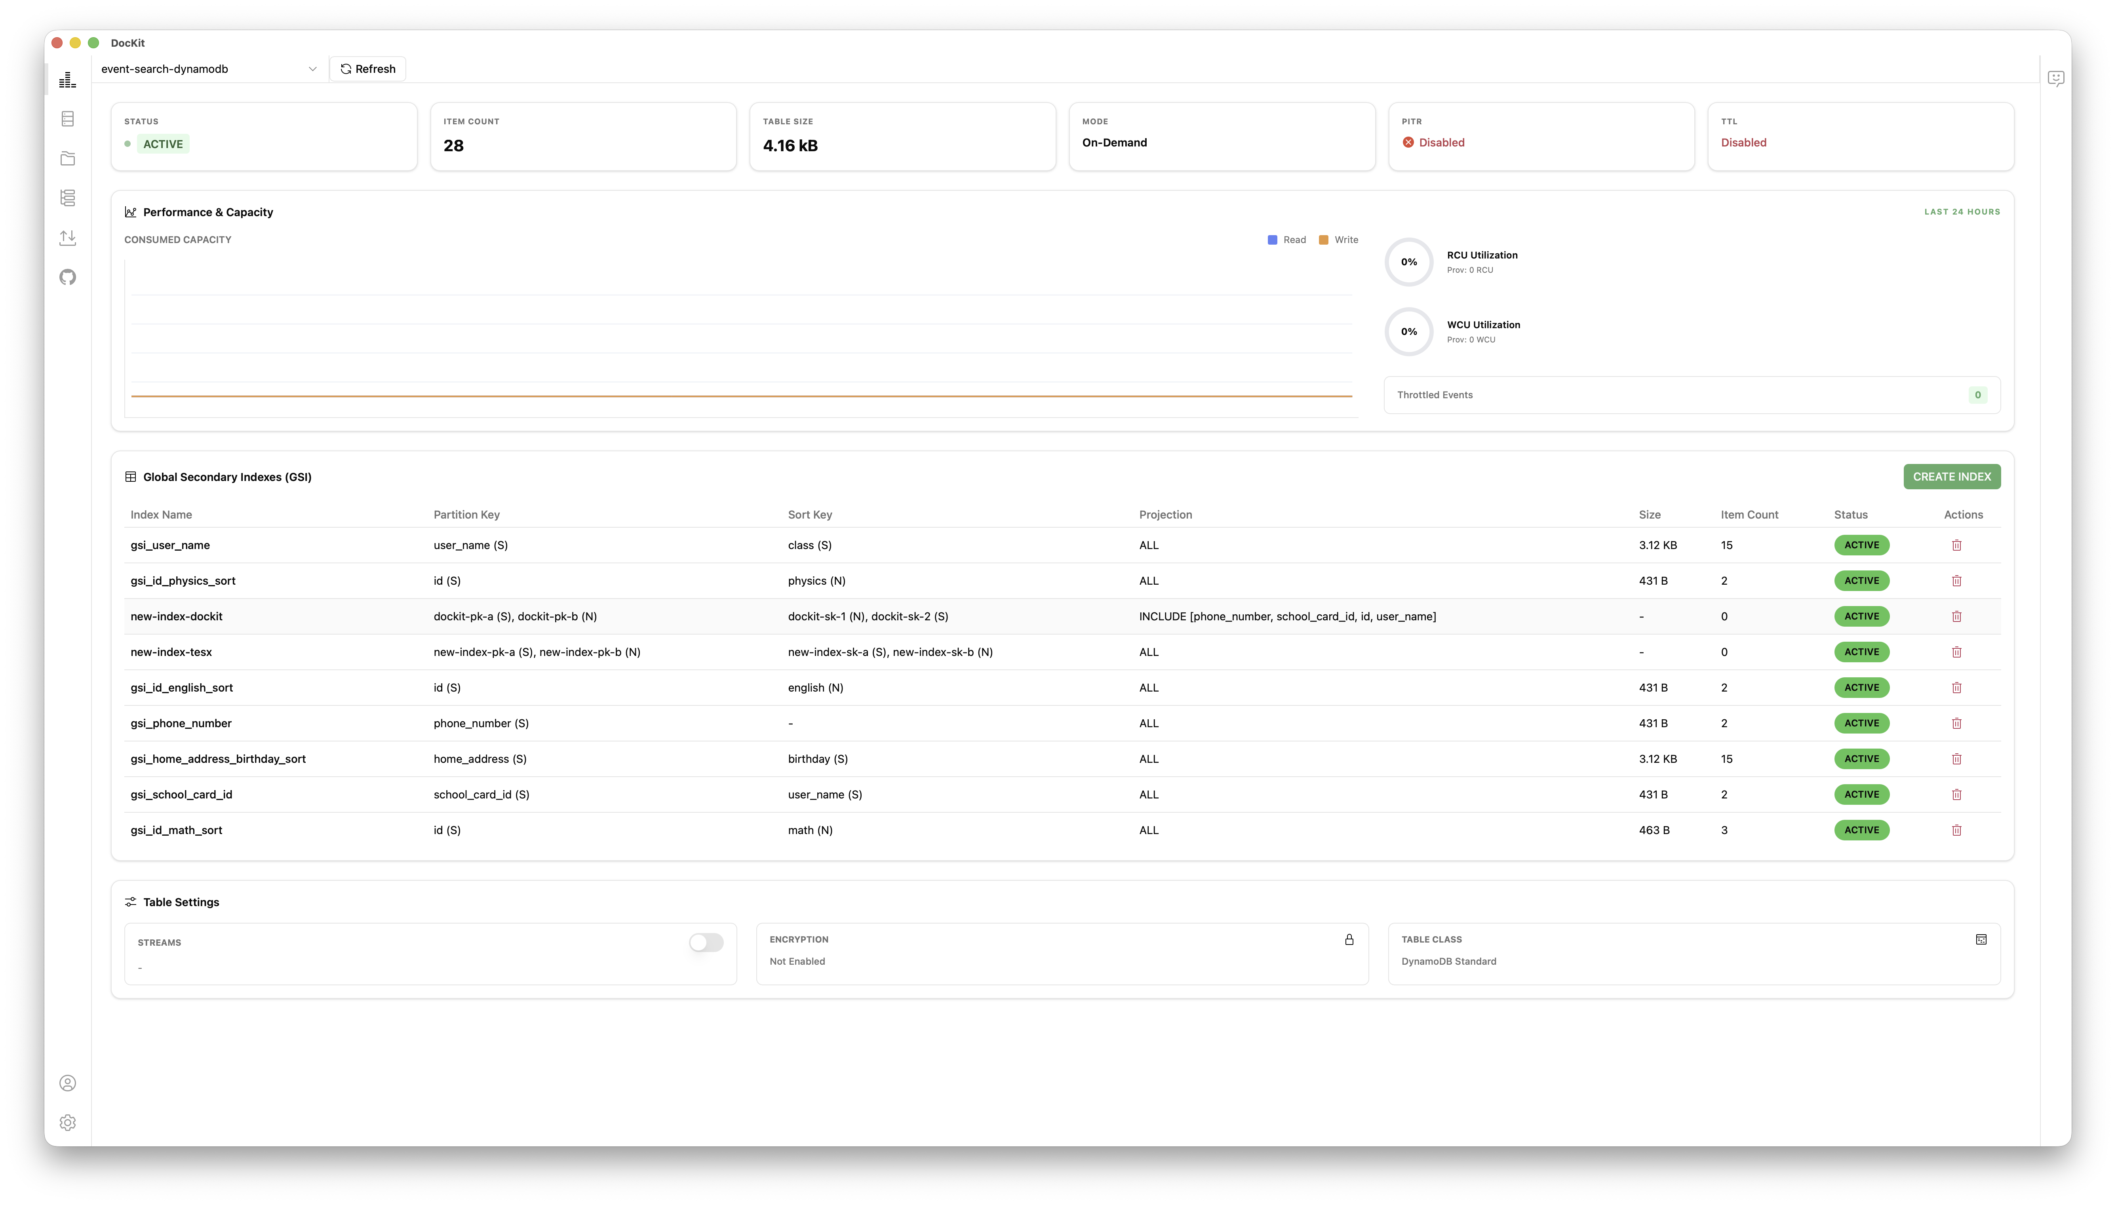Click the Table Class card icon
The height and width of the screenshot is (1205, 2116).
pos(1980,939)
